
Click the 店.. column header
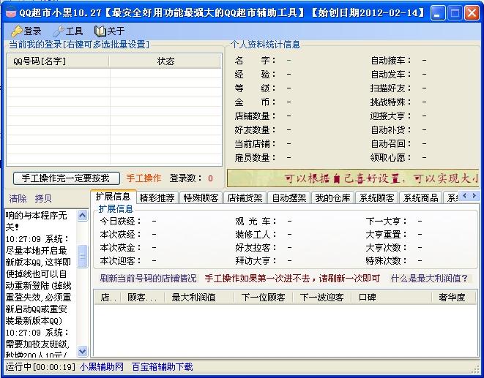pyautogui.click(x=108, y=298)
